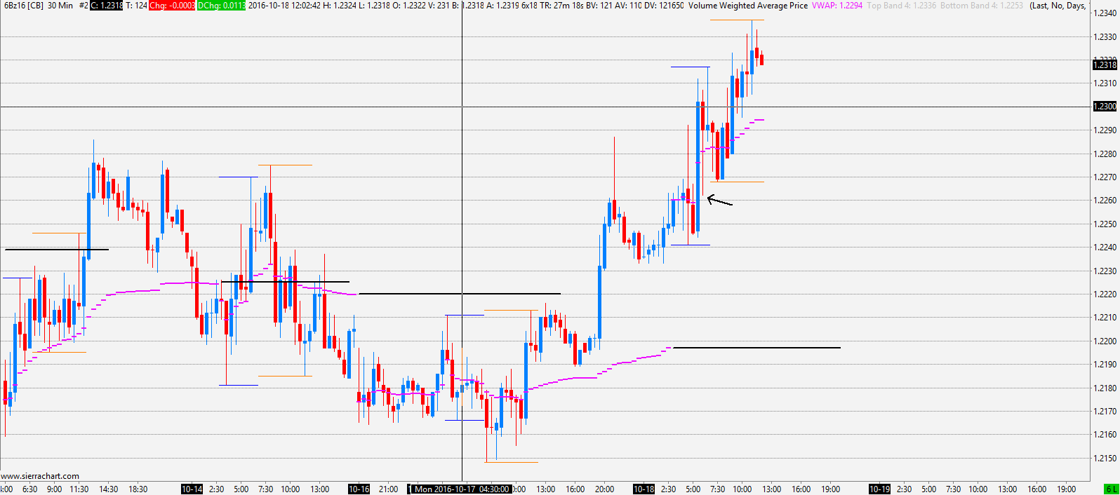The height and width of the screenshot is (495, 1120).
Task: Click the 6Bz16 [CB] symbol label
Action: [x=24, y=6]
